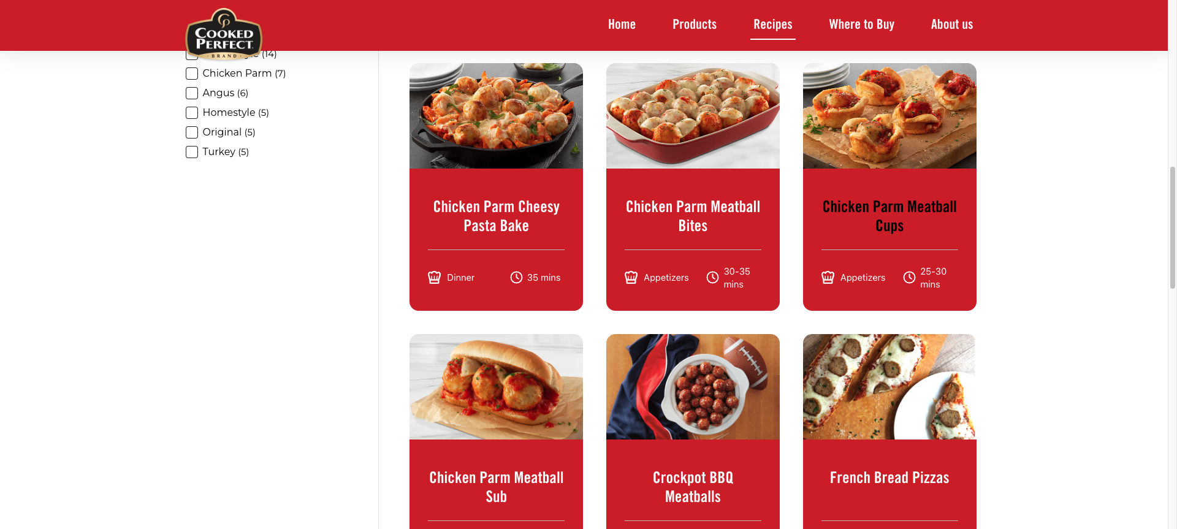
Task: Open Crockpot BBQ Meatballs recipe title
Action: tap(693, 487)
